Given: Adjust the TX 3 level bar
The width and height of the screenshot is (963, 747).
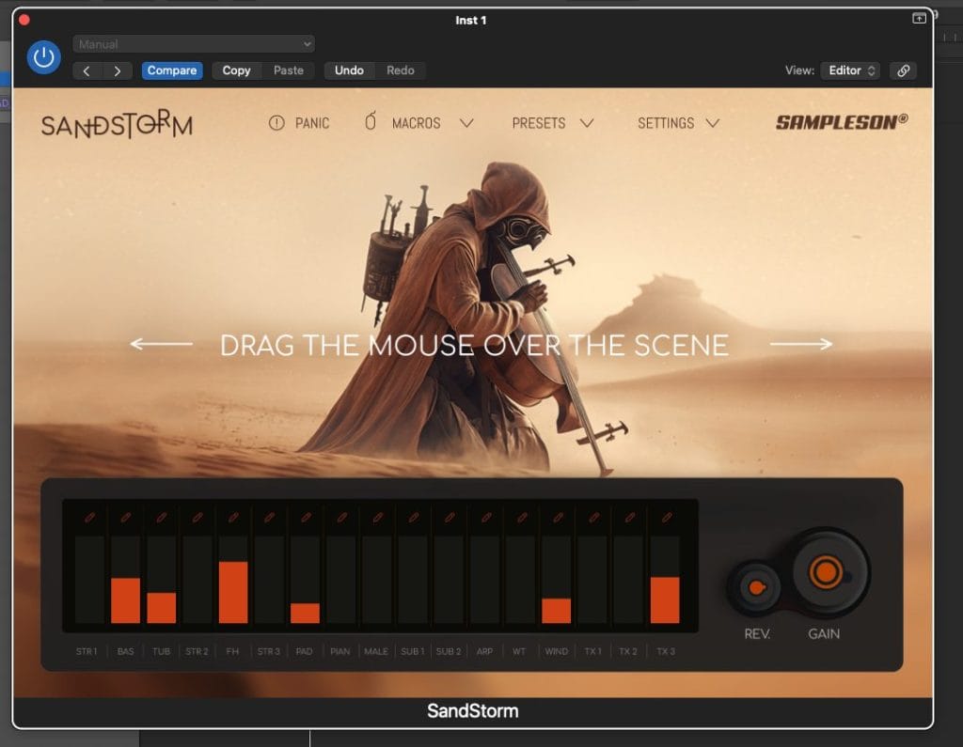Looking at the screenshot, I should pyautogui.click(x=665, y=580).
